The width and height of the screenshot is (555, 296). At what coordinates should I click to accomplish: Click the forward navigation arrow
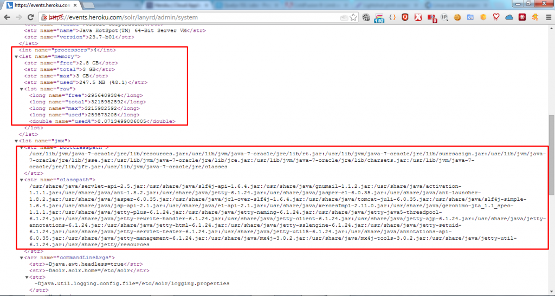click(19, 17)
